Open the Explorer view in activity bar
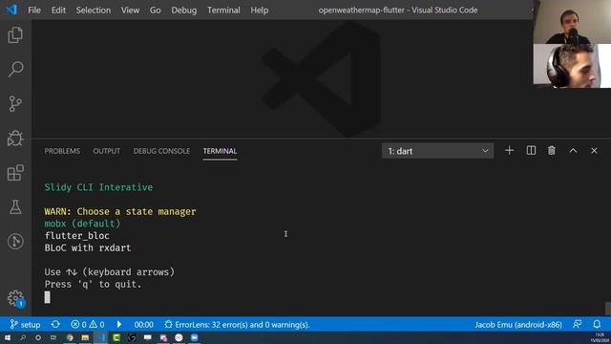 [15, 35]
